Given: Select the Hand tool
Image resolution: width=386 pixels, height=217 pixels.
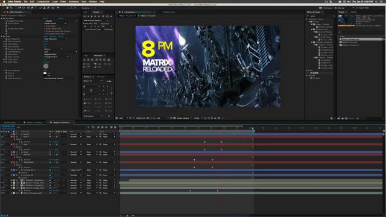Looking at the screenshot, I should (7, 8).
